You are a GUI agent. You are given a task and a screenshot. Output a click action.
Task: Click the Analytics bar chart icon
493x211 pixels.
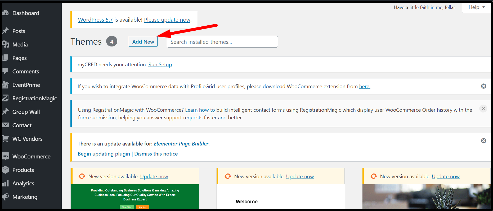5,183
